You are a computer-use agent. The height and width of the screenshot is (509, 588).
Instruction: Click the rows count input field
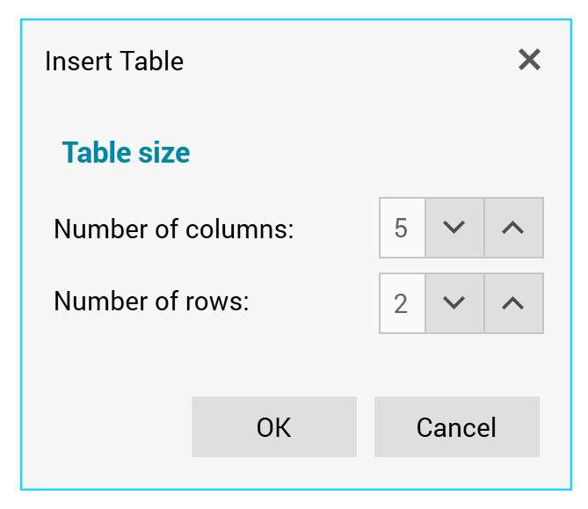tap(402, 303)
